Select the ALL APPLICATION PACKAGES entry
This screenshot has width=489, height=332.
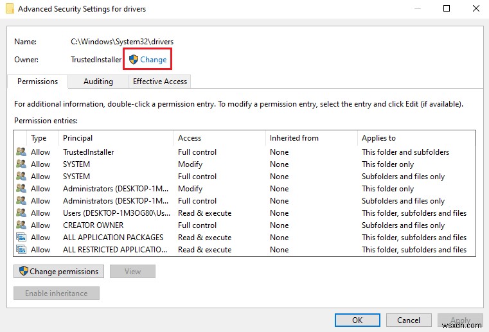click(x=244, y=237)
